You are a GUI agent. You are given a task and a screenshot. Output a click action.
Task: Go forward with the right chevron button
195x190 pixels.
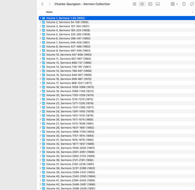point(50,4)
